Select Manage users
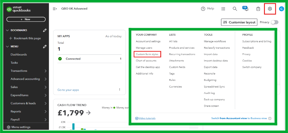This screenshot has height=133, width=288. point(144,48)
